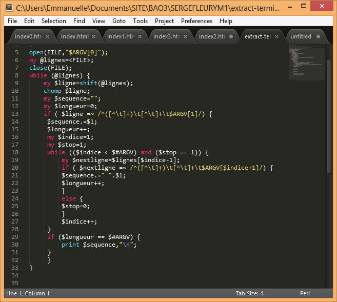Switch to the index1.htm tab

tap(121, 36)
